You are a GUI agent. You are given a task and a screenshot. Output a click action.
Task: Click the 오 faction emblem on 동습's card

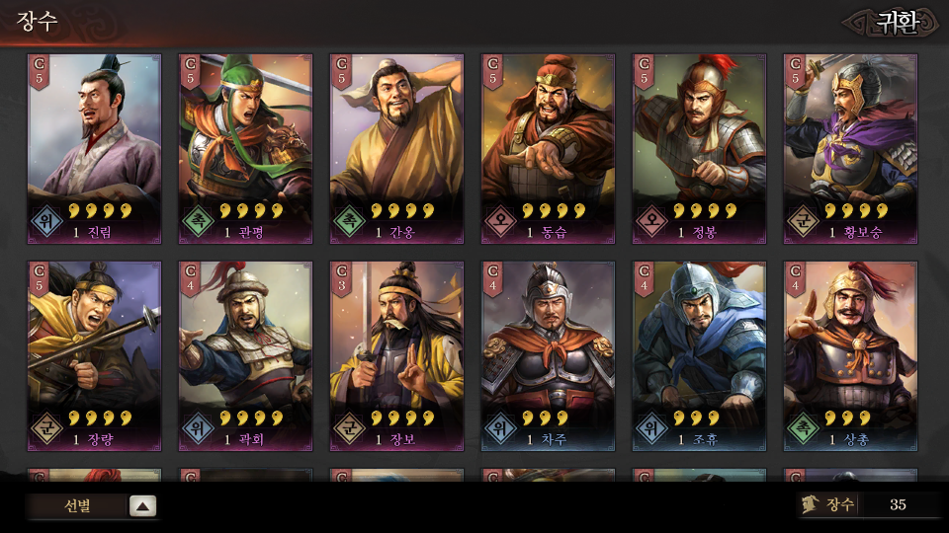click(x=501, y=222)
